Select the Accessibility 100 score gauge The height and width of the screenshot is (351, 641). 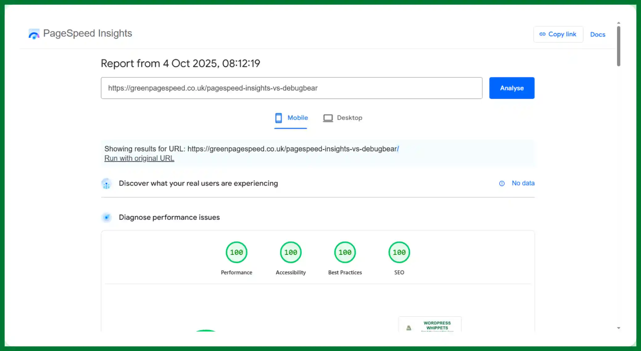coord(291,253)
